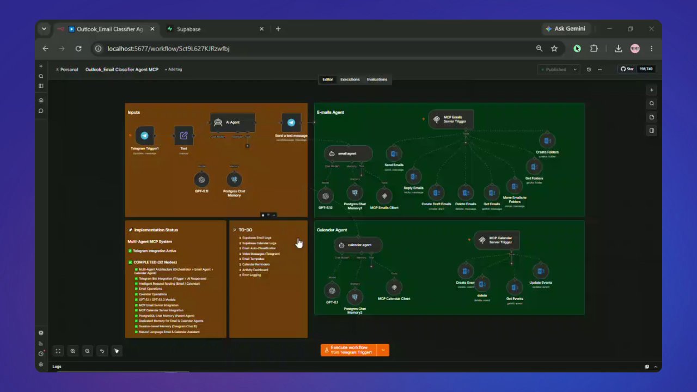697x392 pixels.
Task: Open the GitHub Star button
Action: coord(627,69)
